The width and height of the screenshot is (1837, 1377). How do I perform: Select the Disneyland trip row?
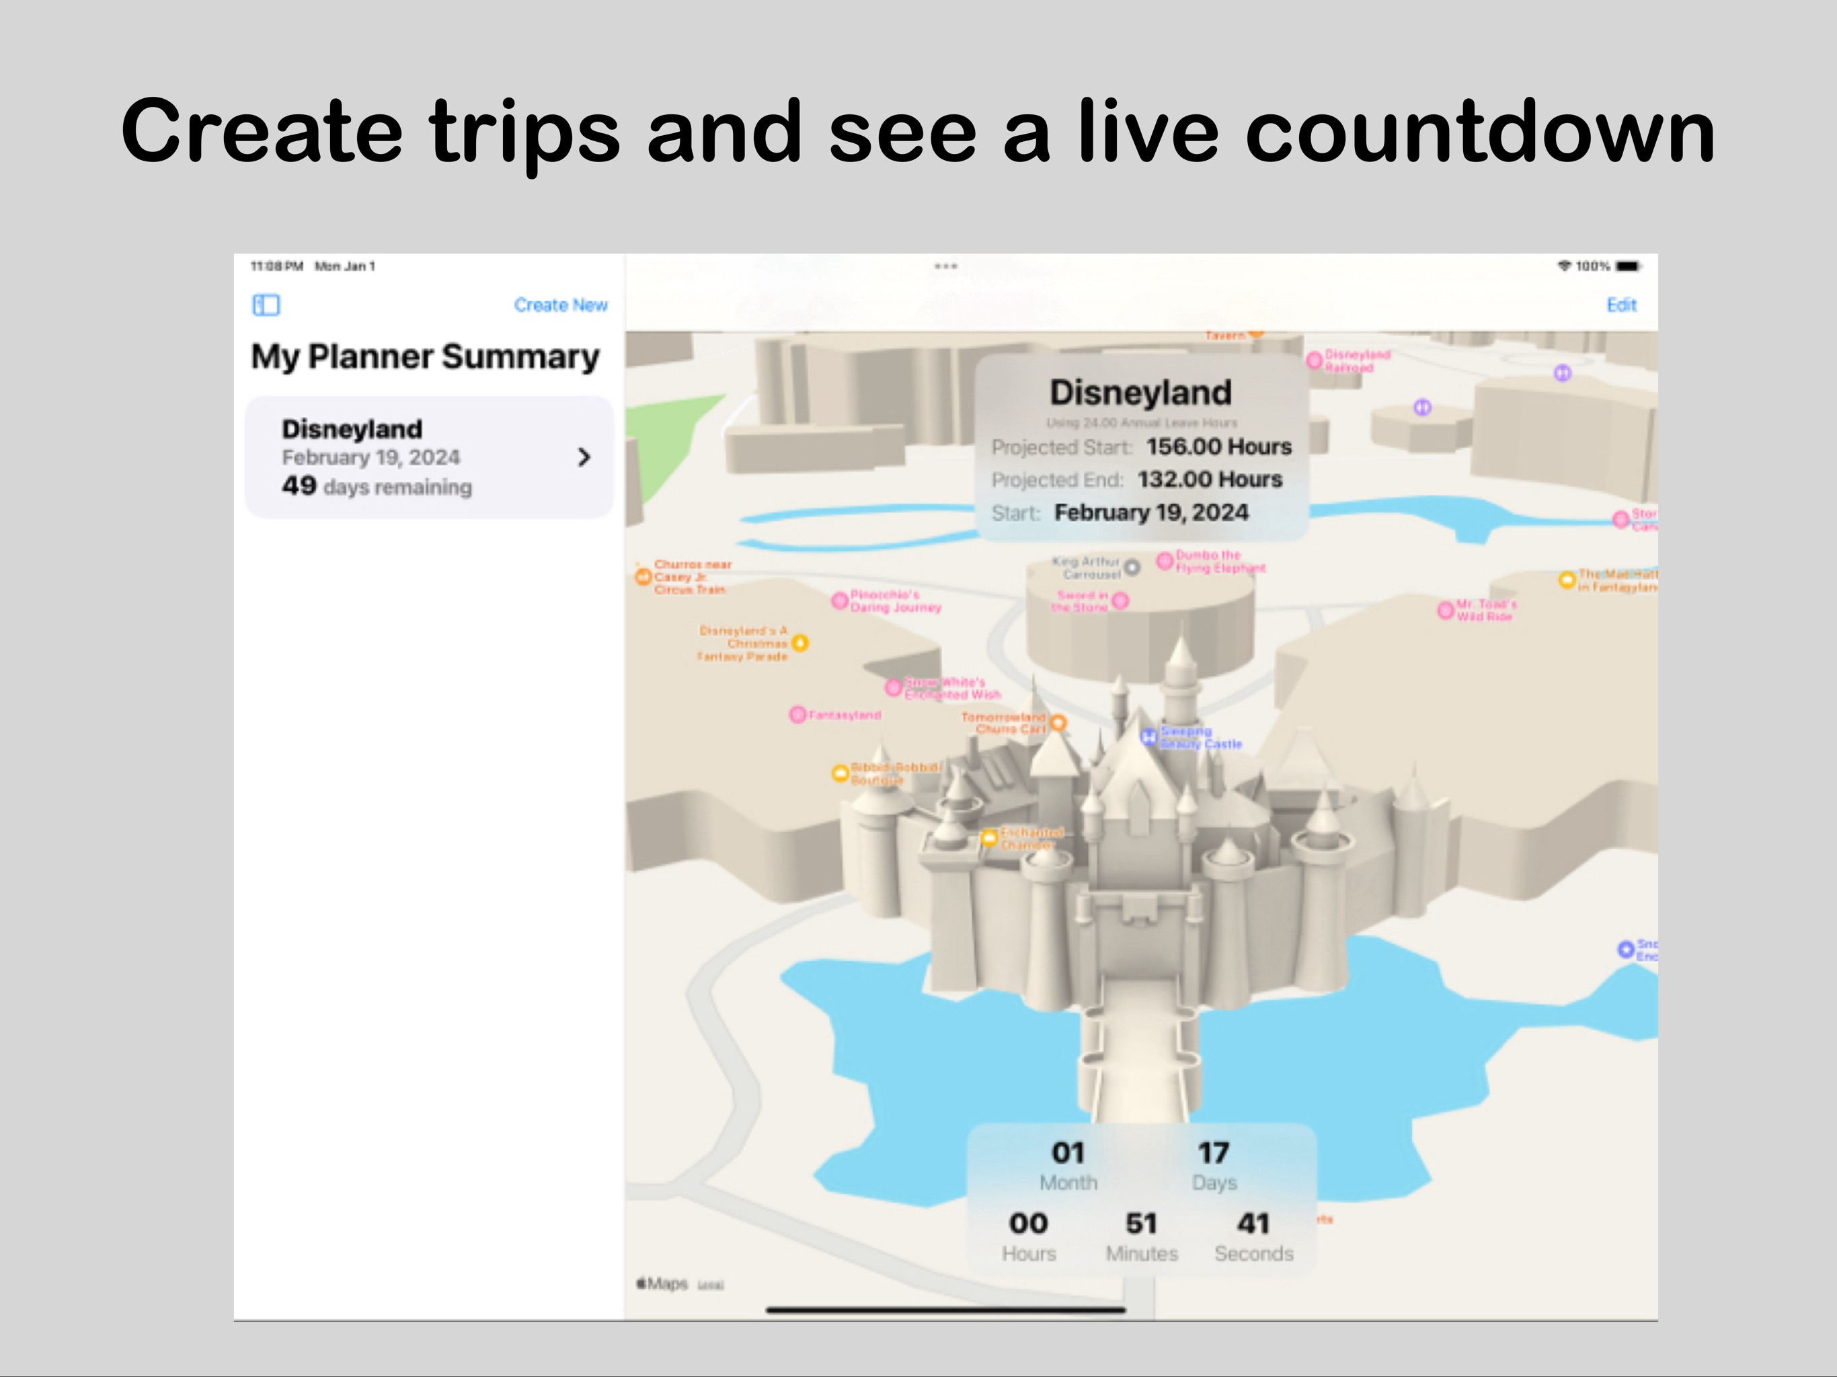(x=428, y=457)
